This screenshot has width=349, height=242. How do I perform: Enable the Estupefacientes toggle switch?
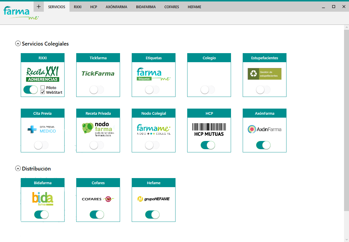263,90
